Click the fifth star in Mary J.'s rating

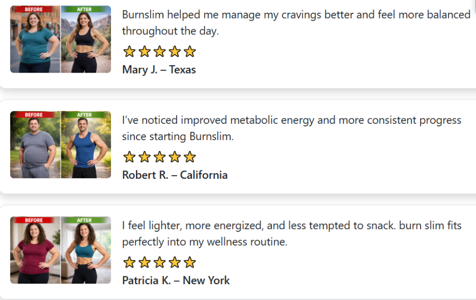tap(190, 52)
